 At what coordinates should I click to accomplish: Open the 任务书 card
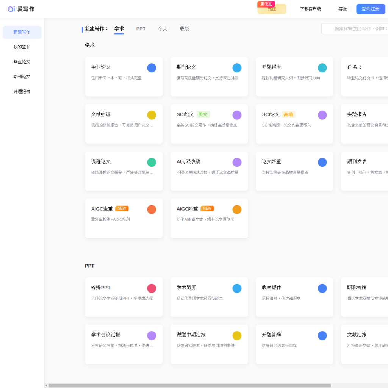click(x=365, y=77)
